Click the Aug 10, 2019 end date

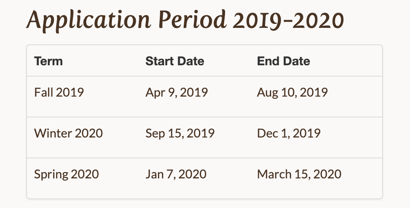[x=292, y=93]
